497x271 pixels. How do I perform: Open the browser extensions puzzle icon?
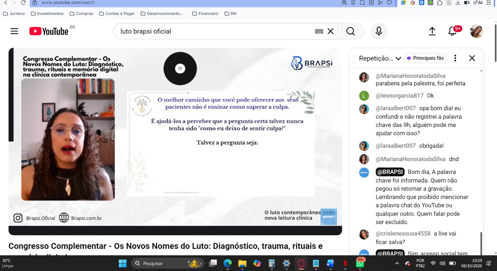point(440,2)
